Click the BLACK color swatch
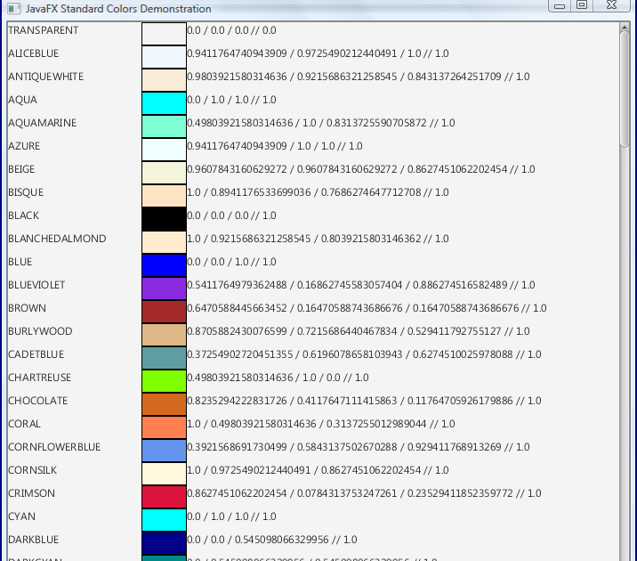The width and height of the screenshot is (637, 561). click(164, 219)
